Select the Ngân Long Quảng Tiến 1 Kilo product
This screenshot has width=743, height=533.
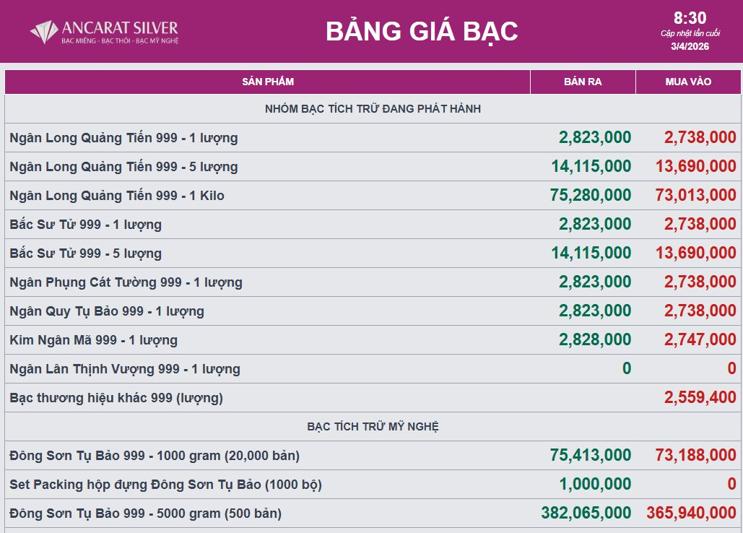pos(117,196)
